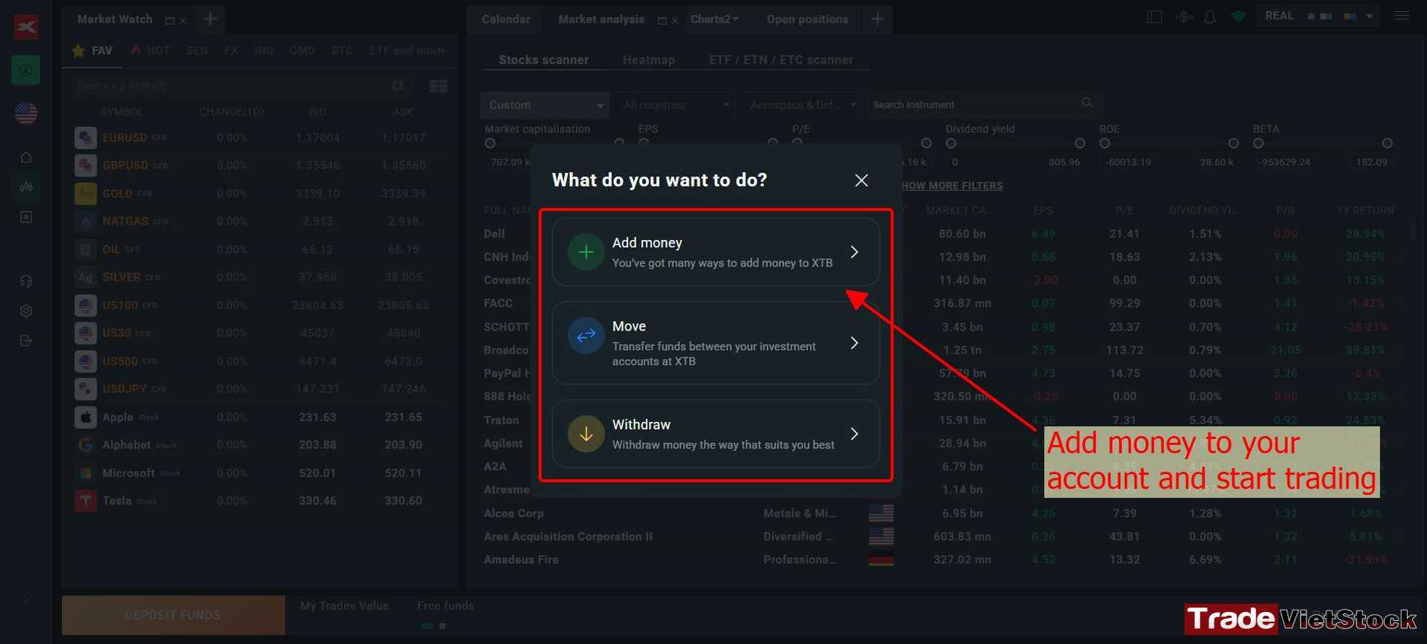The width and height of the screenshot is (1427, 644).
Task: Select the Apple stock row
Action: (x=259, y=417)
